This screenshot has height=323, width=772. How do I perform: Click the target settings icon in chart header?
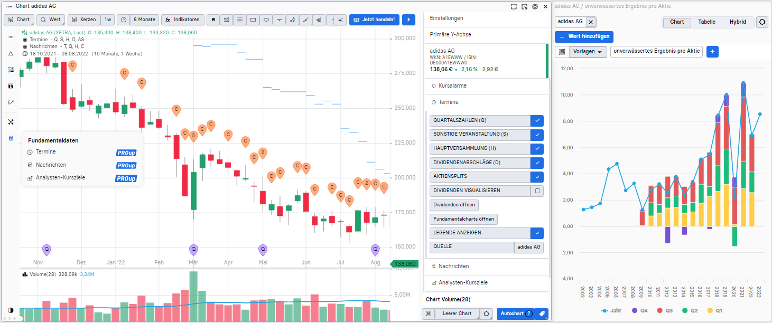tap(535, 6)
